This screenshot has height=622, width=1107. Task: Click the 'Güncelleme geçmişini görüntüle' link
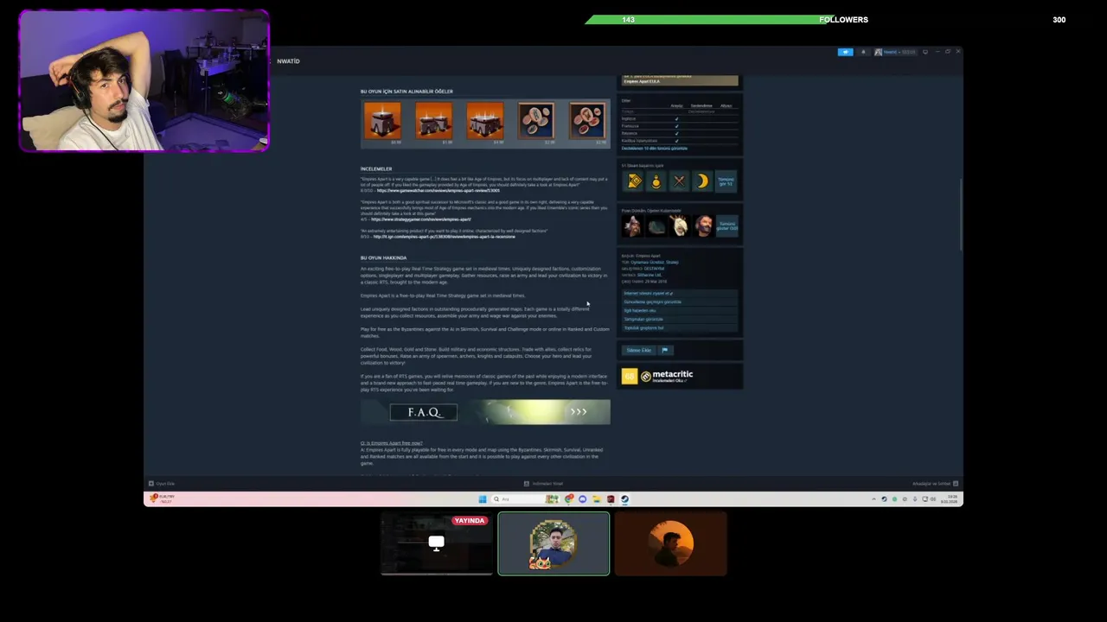(x=680, y=302)
